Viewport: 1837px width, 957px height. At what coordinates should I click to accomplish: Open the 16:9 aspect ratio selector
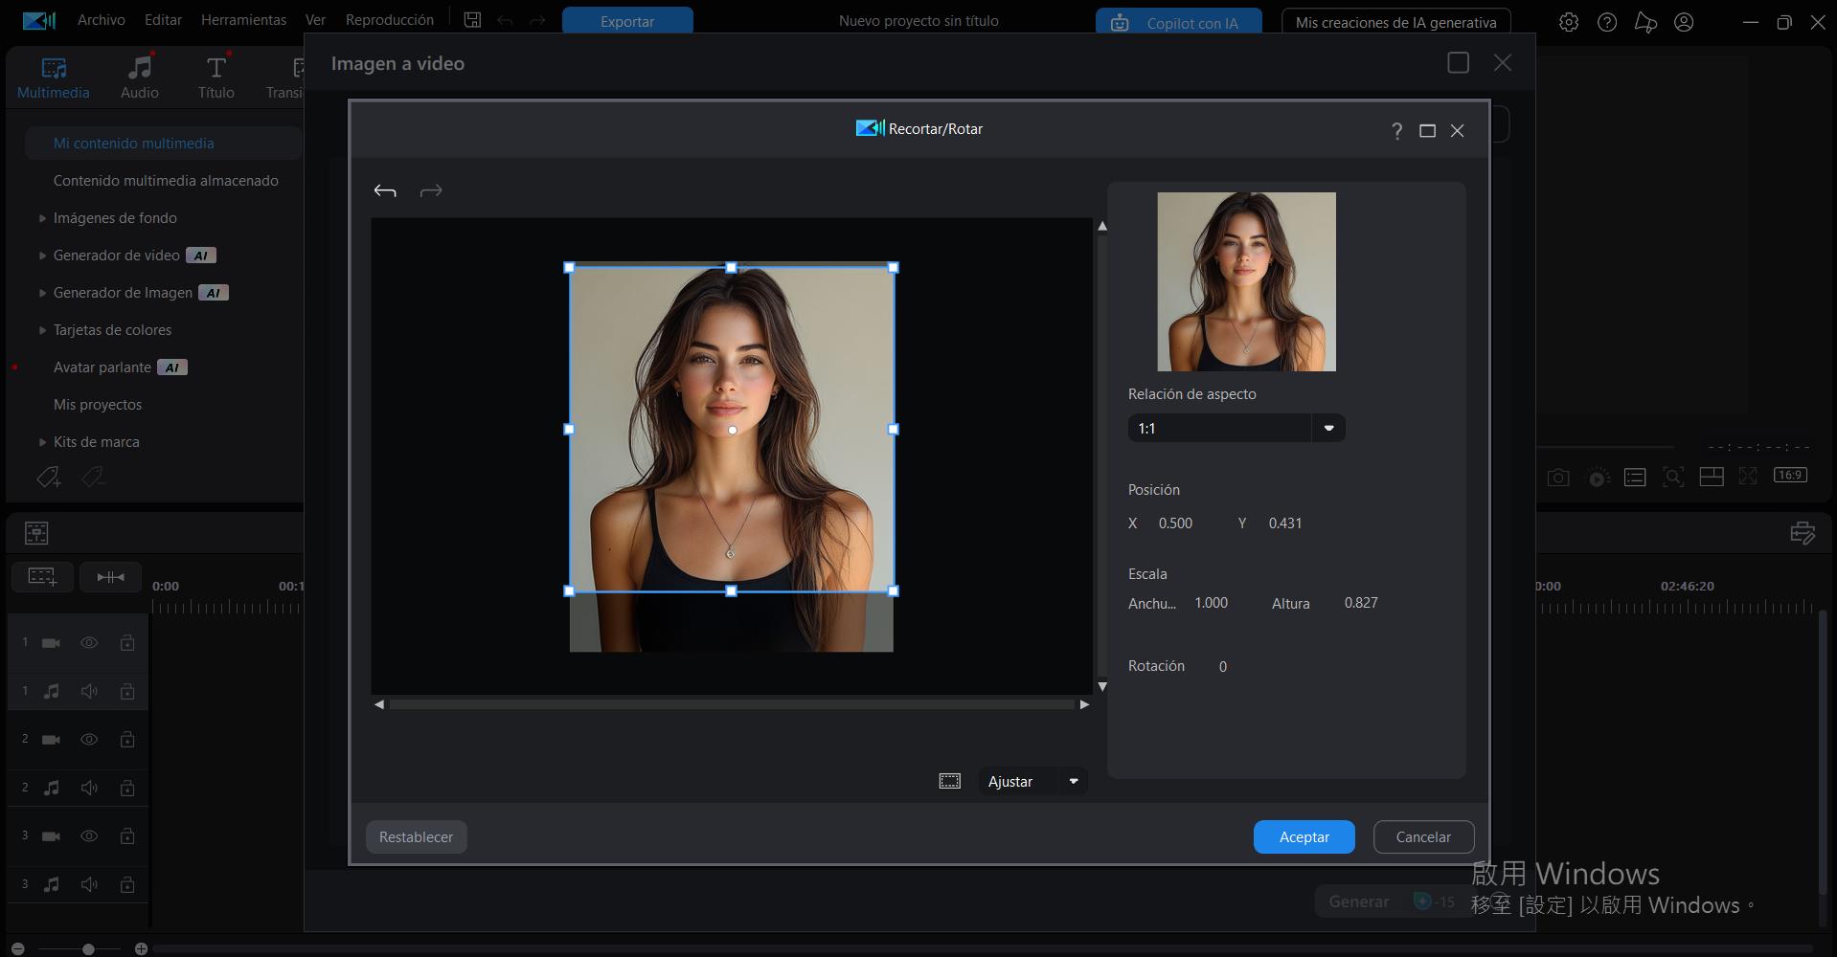(1790, 475)
